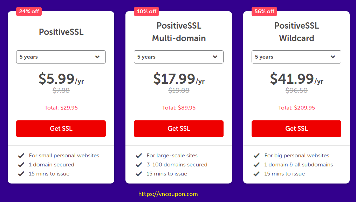
Task: Open the vncoupon.com link
Action: click(x=168, y=194)
